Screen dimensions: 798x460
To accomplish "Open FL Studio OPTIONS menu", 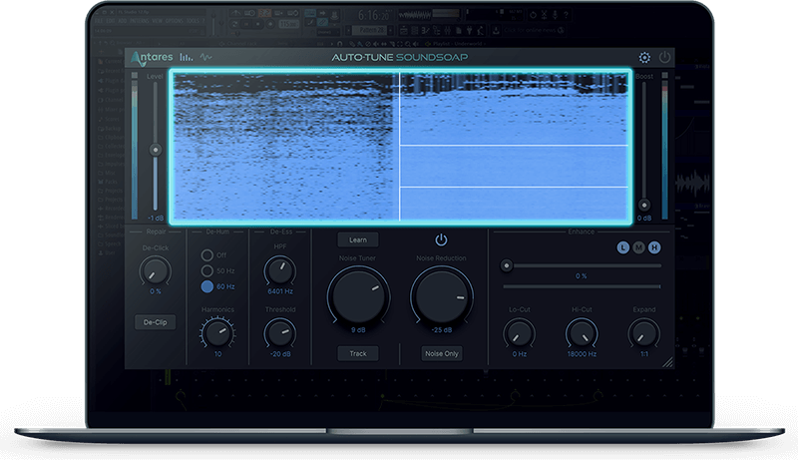I will tap(175, 21).
